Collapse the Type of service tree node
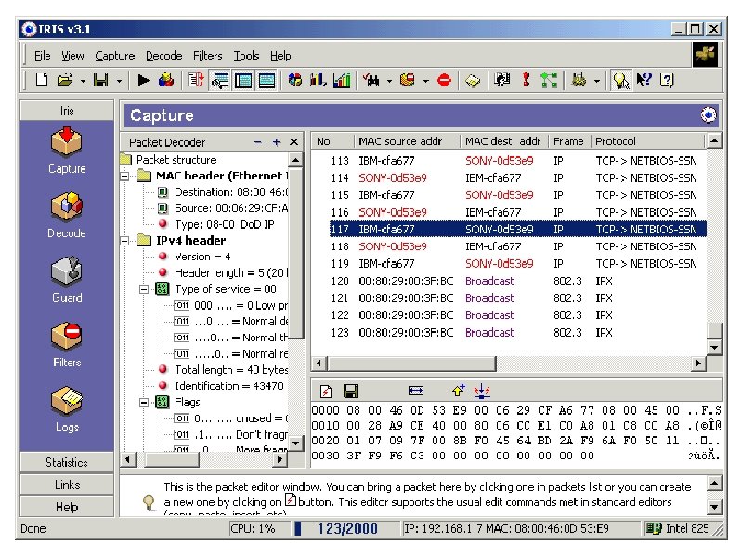 [144, 289]
